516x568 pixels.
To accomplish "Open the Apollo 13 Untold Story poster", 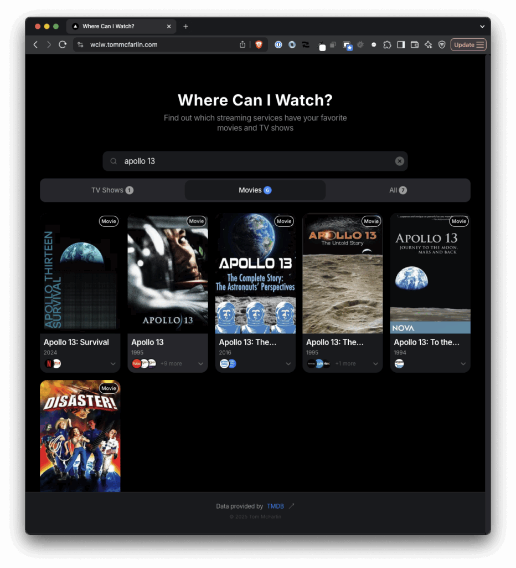I will coord(343,273).
